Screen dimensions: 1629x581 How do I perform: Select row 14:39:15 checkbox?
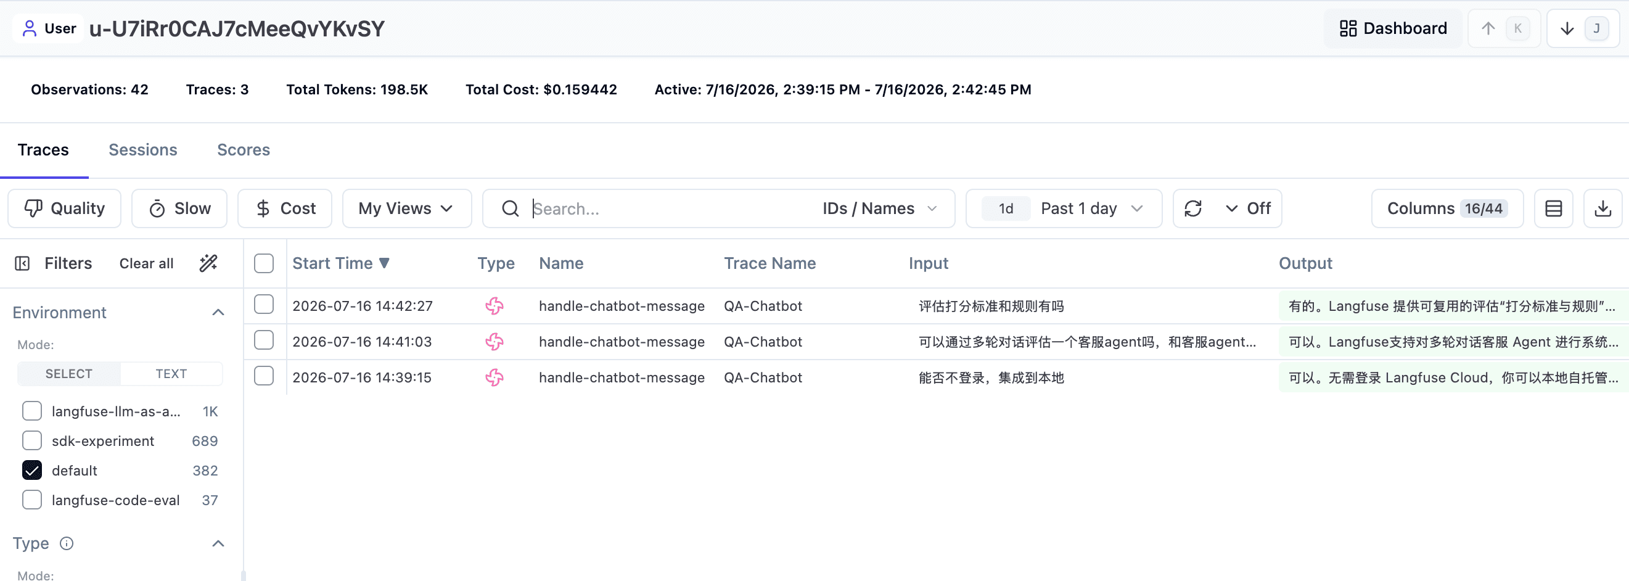[264, 376]
